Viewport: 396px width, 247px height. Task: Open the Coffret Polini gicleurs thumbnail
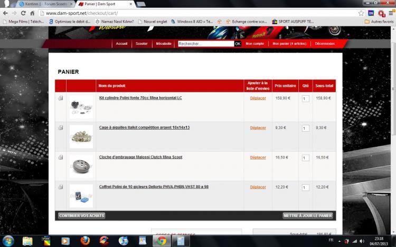[x=81, y=196]
